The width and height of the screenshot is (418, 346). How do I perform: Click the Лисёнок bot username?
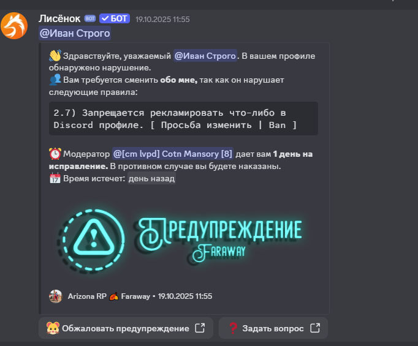click(59, 18)
